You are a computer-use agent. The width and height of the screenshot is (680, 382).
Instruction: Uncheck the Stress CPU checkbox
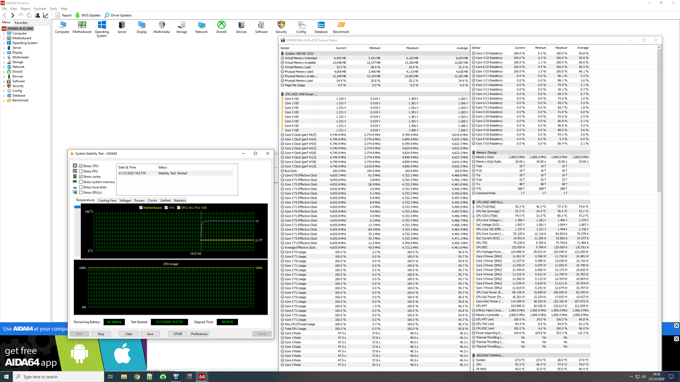tap(81, 166)
